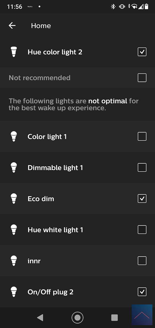Screen dimensions: 155x328
Task: Tap the Home screen title
Action: click(x=41, y=26)
